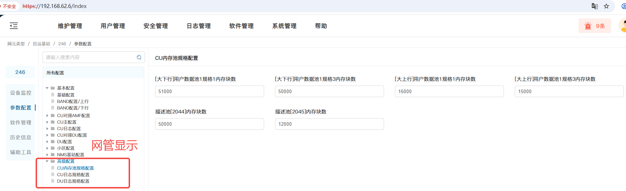Select BAND配置/上行 tree item
Screen dimensions: 626x191
tap(73, 101)
